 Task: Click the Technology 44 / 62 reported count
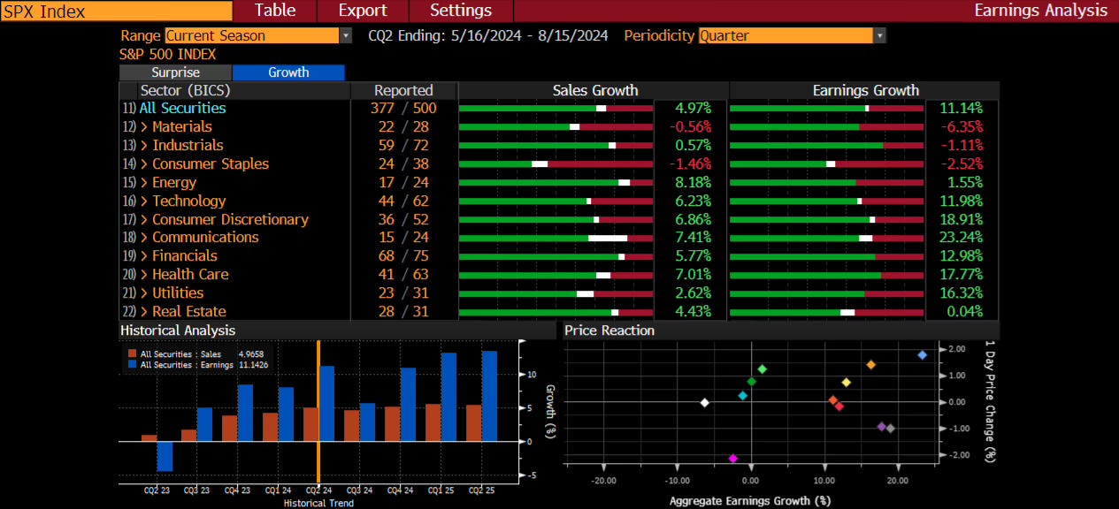[403, 201]
